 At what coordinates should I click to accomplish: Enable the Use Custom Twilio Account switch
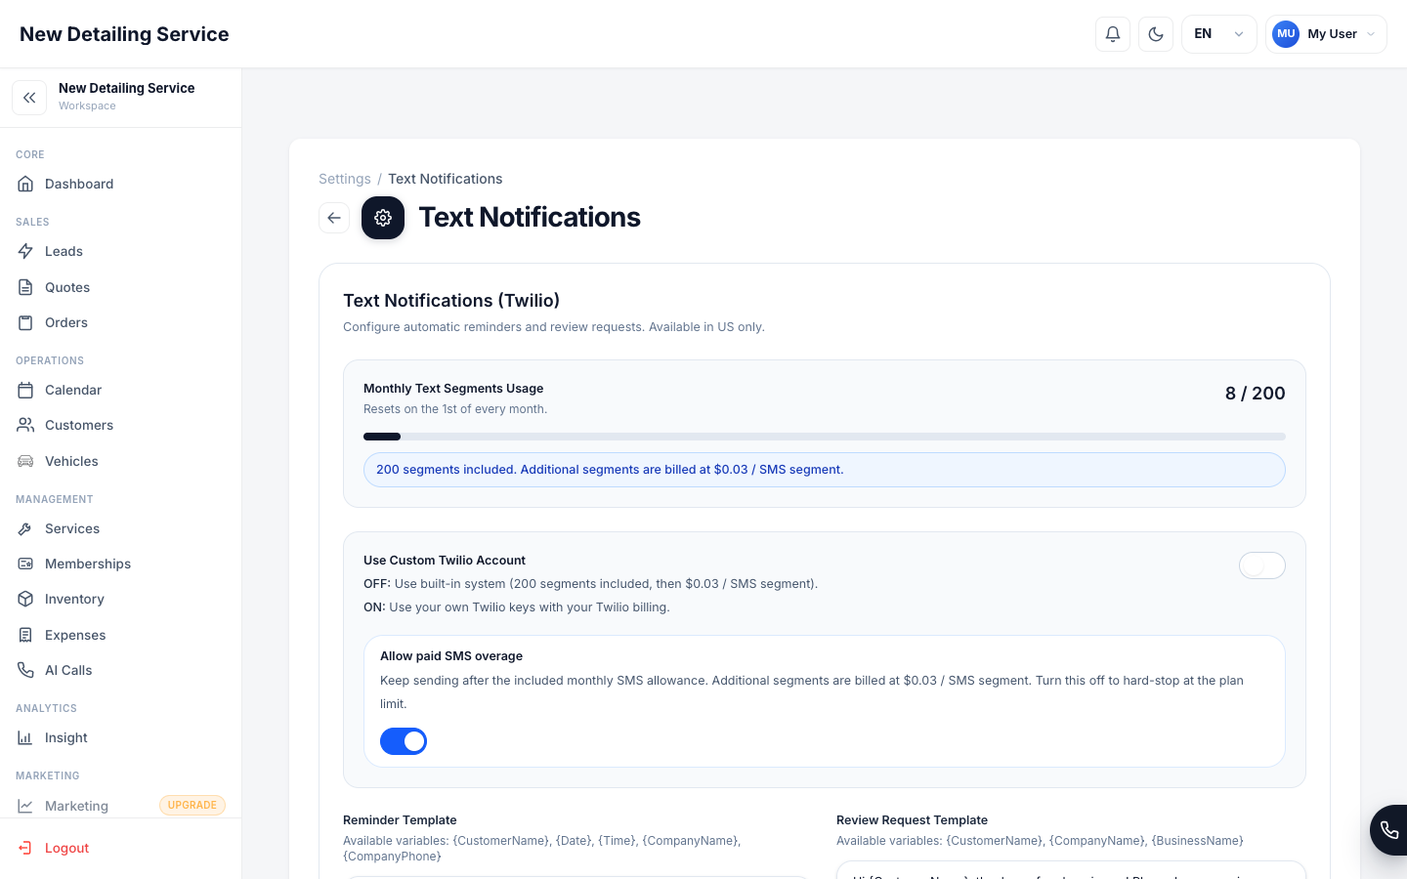(x=1262, y=565)
